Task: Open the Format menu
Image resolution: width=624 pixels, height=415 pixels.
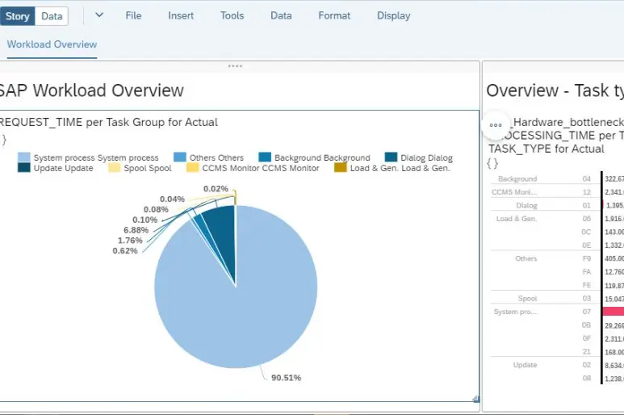Action: point(334,15)
